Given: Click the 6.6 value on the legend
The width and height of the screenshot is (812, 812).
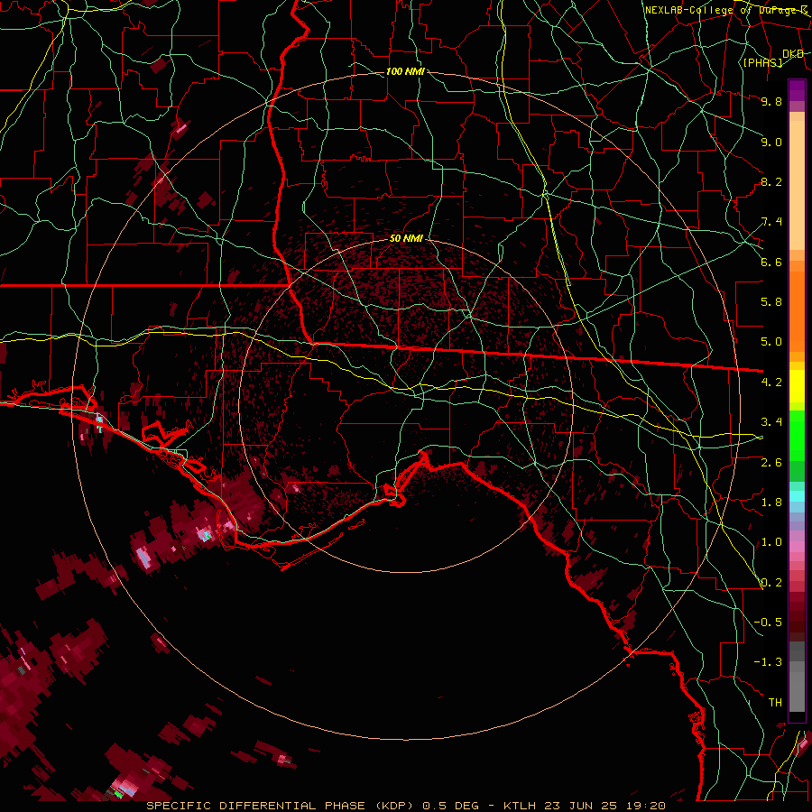Looking at the screenshot, I should pos(771,262).
